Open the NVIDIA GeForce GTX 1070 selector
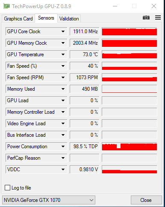The height and width of the screenshot is (207, 165). (49, 200)
